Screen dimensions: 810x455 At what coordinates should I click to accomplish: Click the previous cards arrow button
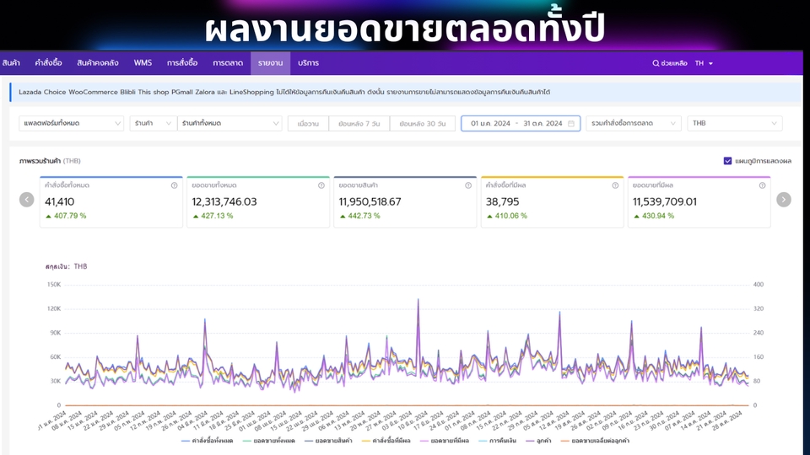[27, 200]
